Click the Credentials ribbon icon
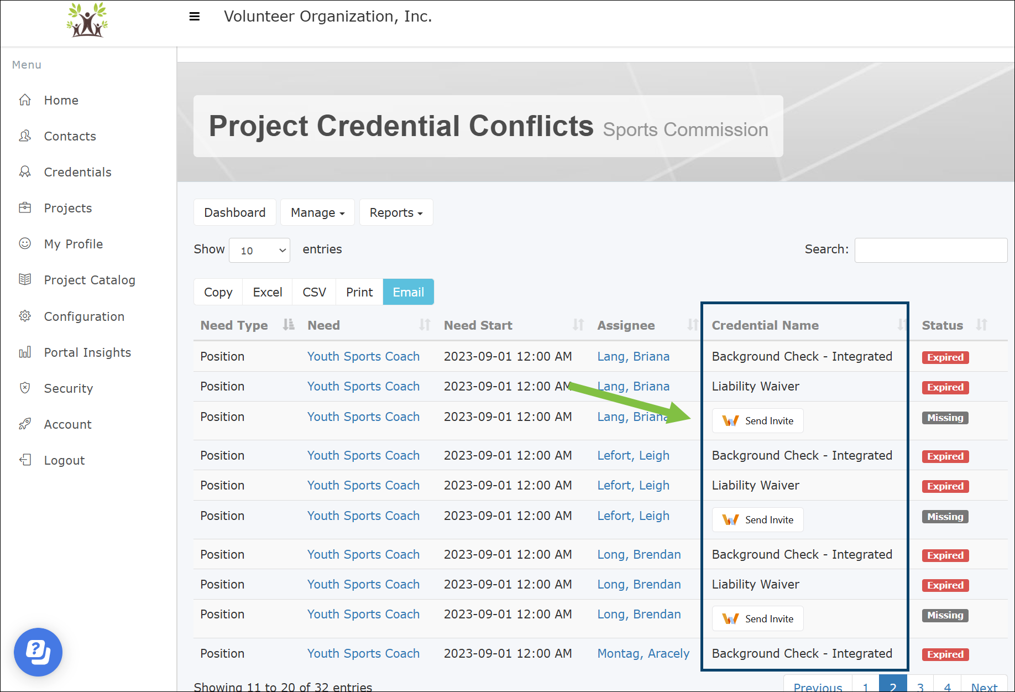1015x692 pixels. tap(25, 172)
